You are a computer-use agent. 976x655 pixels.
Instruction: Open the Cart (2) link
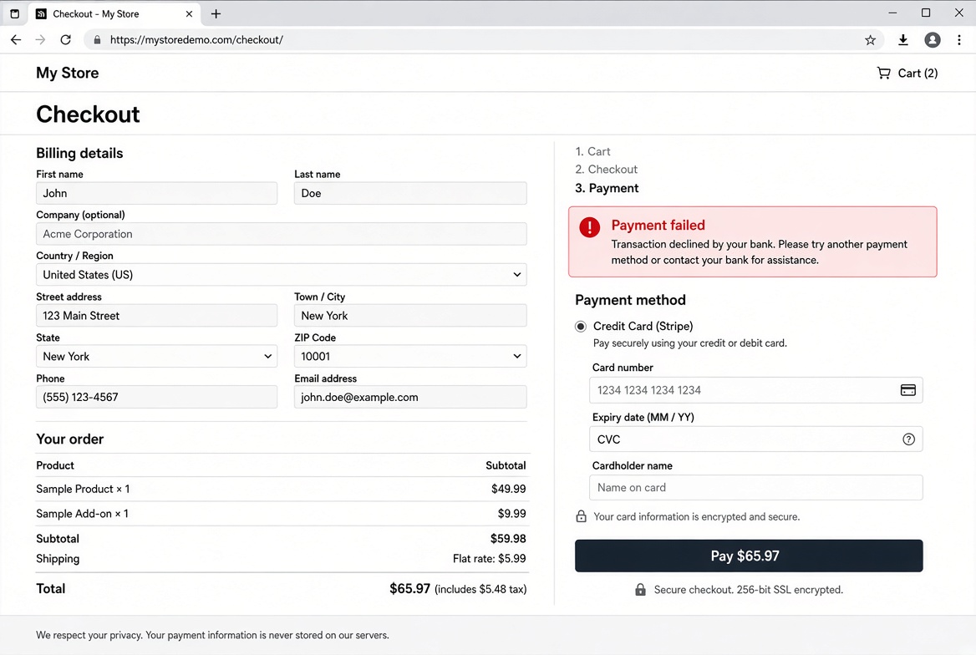[907, 74]
